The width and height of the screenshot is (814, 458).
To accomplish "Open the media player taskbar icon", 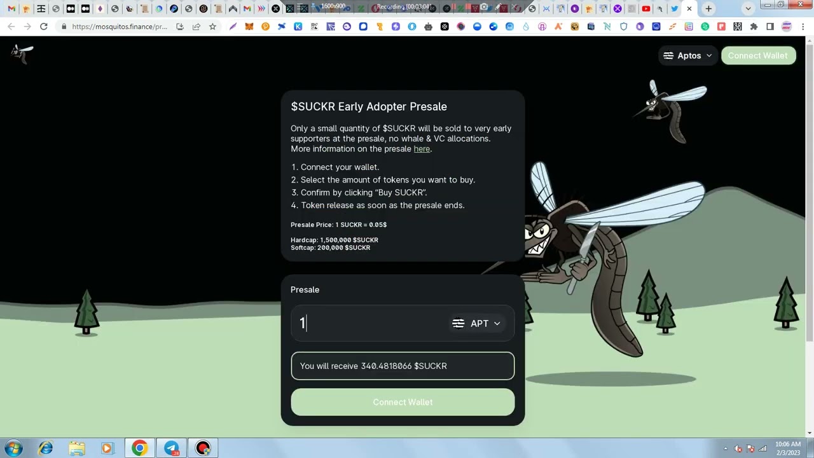I will [x=107, y=448].
